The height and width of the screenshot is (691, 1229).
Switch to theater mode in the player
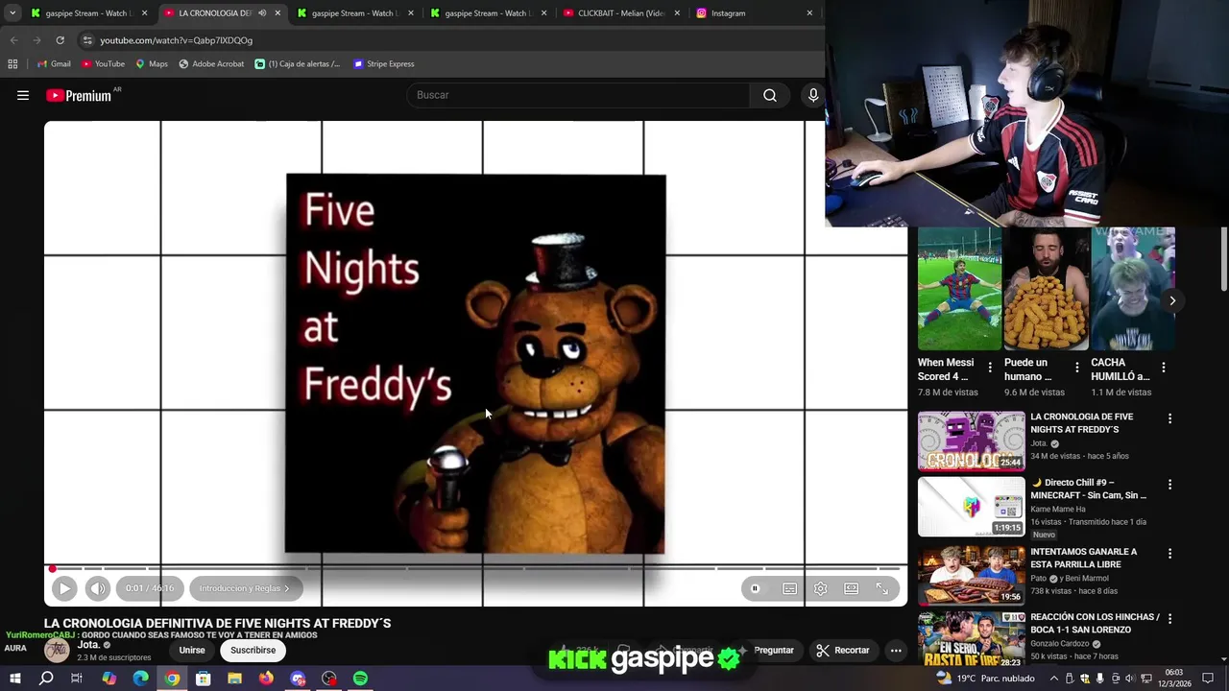(x=851, y=588)
